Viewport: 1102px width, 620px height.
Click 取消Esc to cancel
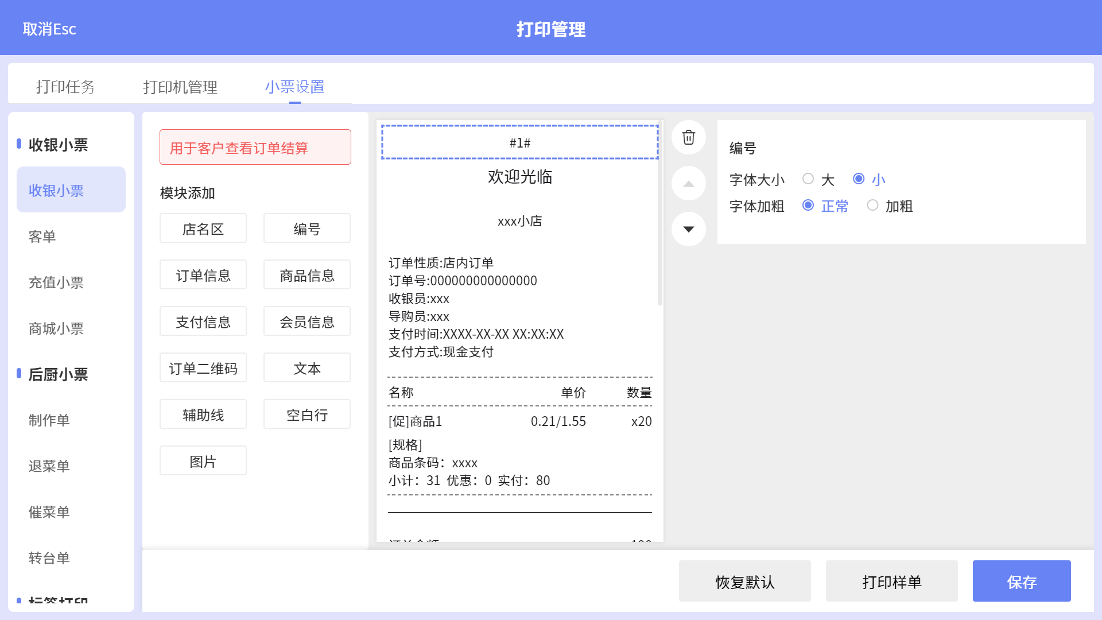click(x=49, y=29)
